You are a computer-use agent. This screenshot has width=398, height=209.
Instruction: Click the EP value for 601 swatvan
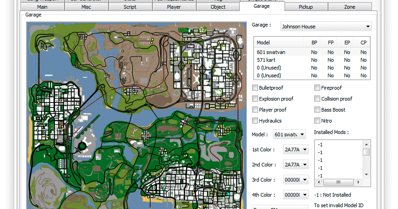pos(347,52)
